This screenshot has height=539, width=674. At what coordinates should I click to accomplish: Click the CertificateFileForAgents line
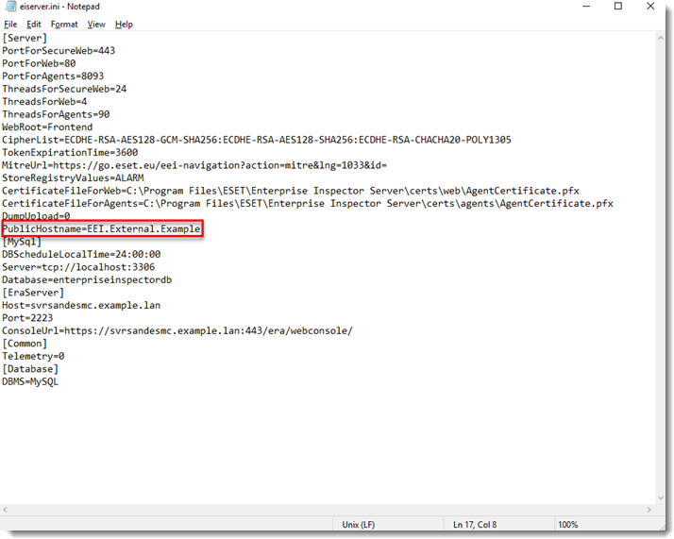(308, 203)
